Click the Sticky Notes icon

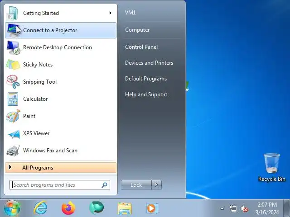pyautogui.click(x=13, y=65)
